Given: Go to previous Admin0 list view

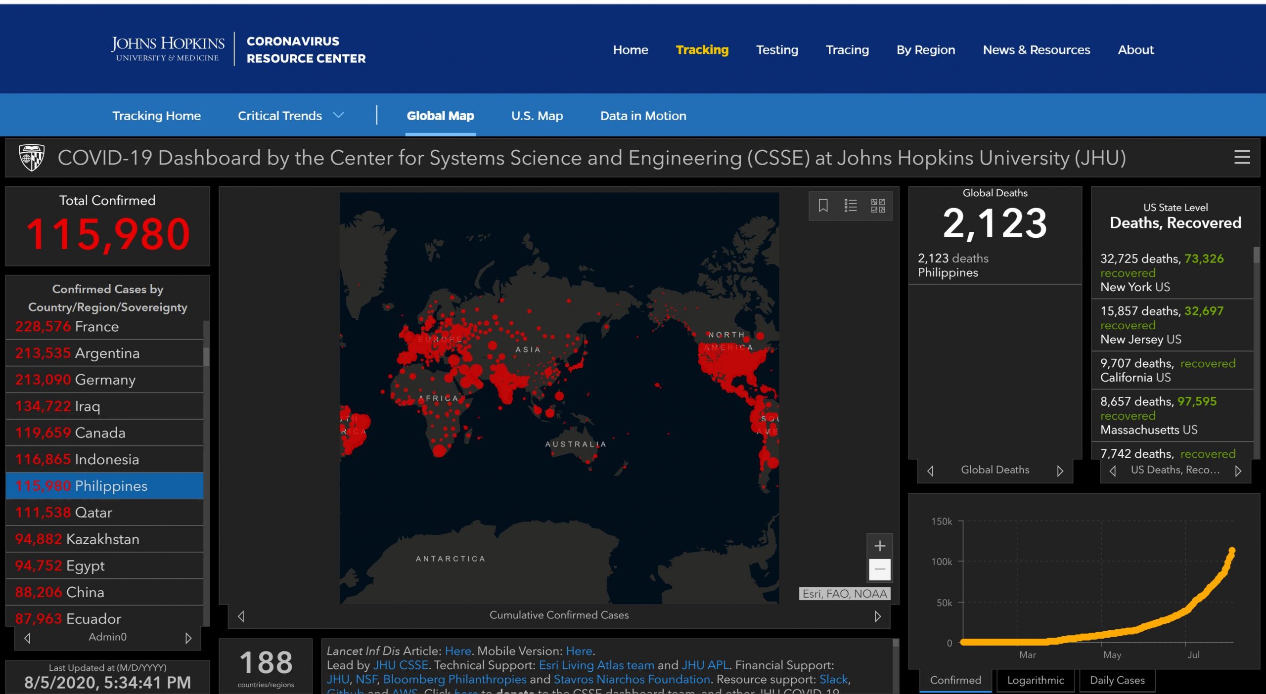Looking at the screenshot, I should [28, 638].
